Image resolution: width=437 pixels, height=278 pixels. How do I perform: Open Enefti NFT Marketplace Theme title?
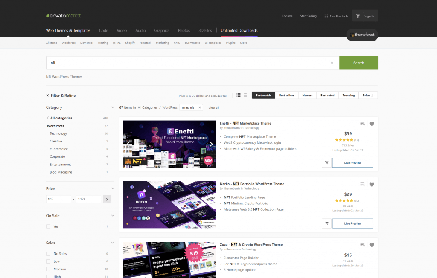point(245,123)
